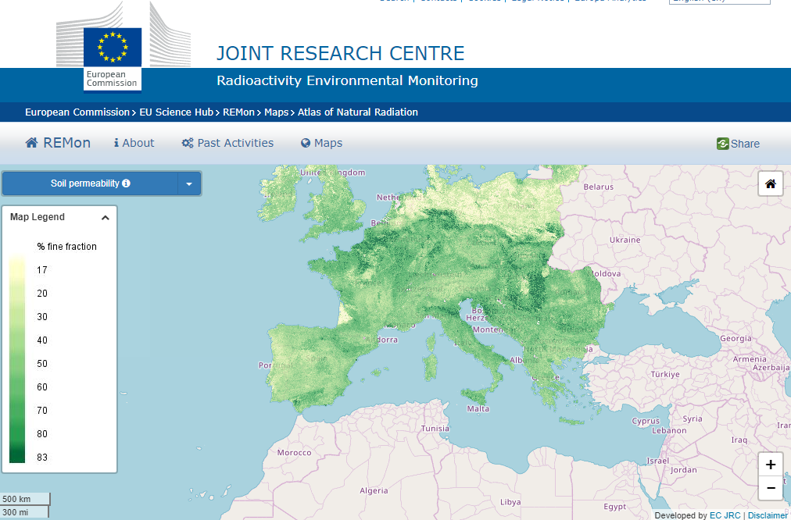Click the Ukraine label on the map
The width and height of the screenshot is (791, 520).
tap(625, 240)
